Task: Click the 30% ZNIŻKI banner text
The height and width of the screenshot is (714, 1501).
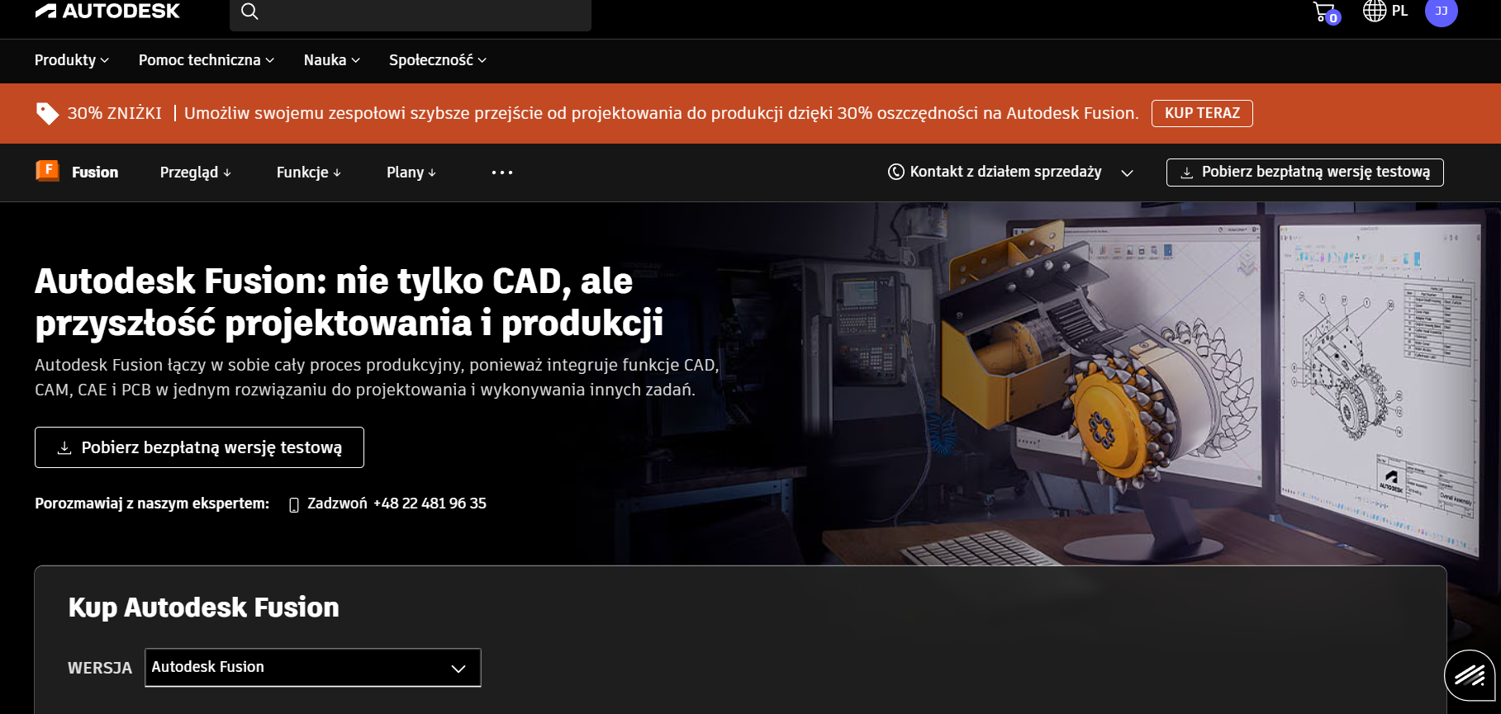Action: (x=115, y=113)
